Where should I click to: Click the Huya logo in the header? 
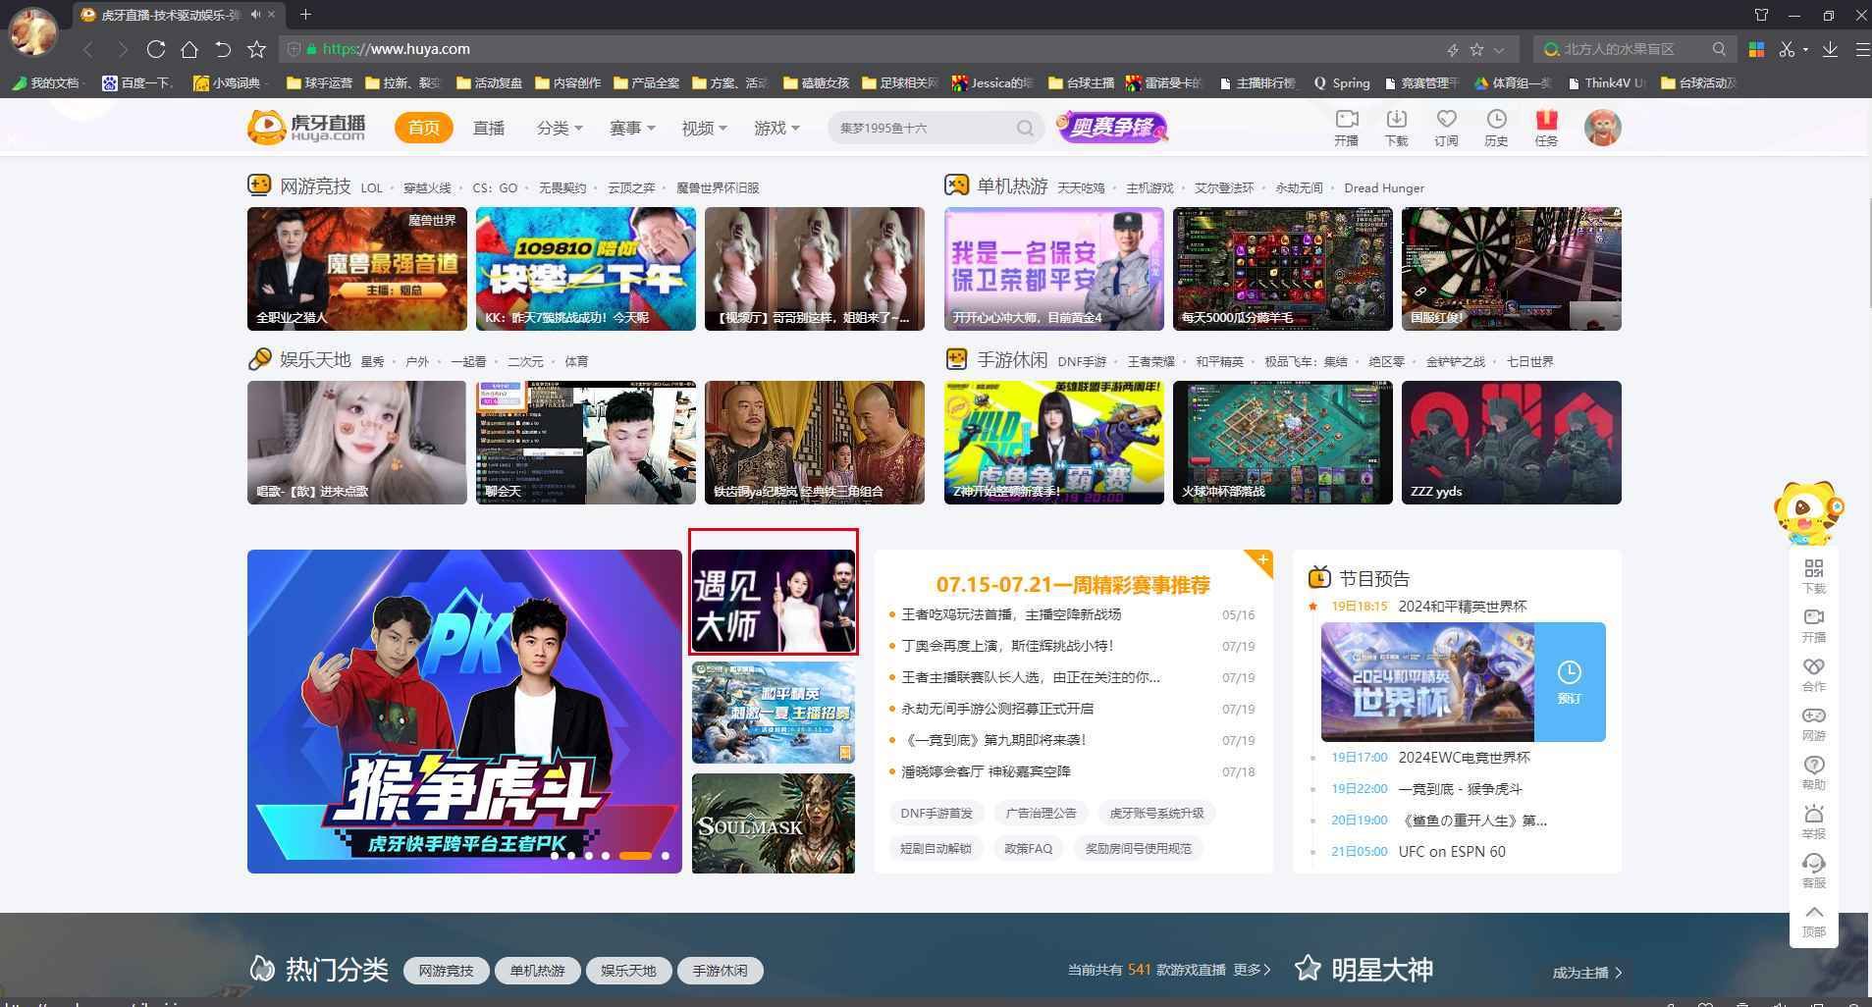(306, 128)
